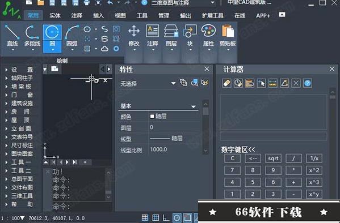This screenshot has height=223, width=340.
Task: Click the calculator angle measurement icon
Action: pyautogui.click(x=284, y=83)
